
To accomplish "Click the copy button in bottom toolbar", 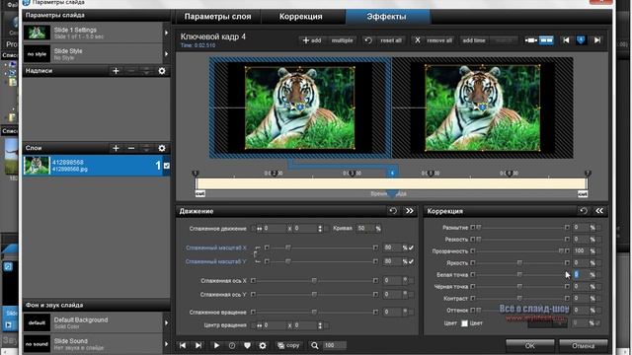I will click(x=288, y=345).
